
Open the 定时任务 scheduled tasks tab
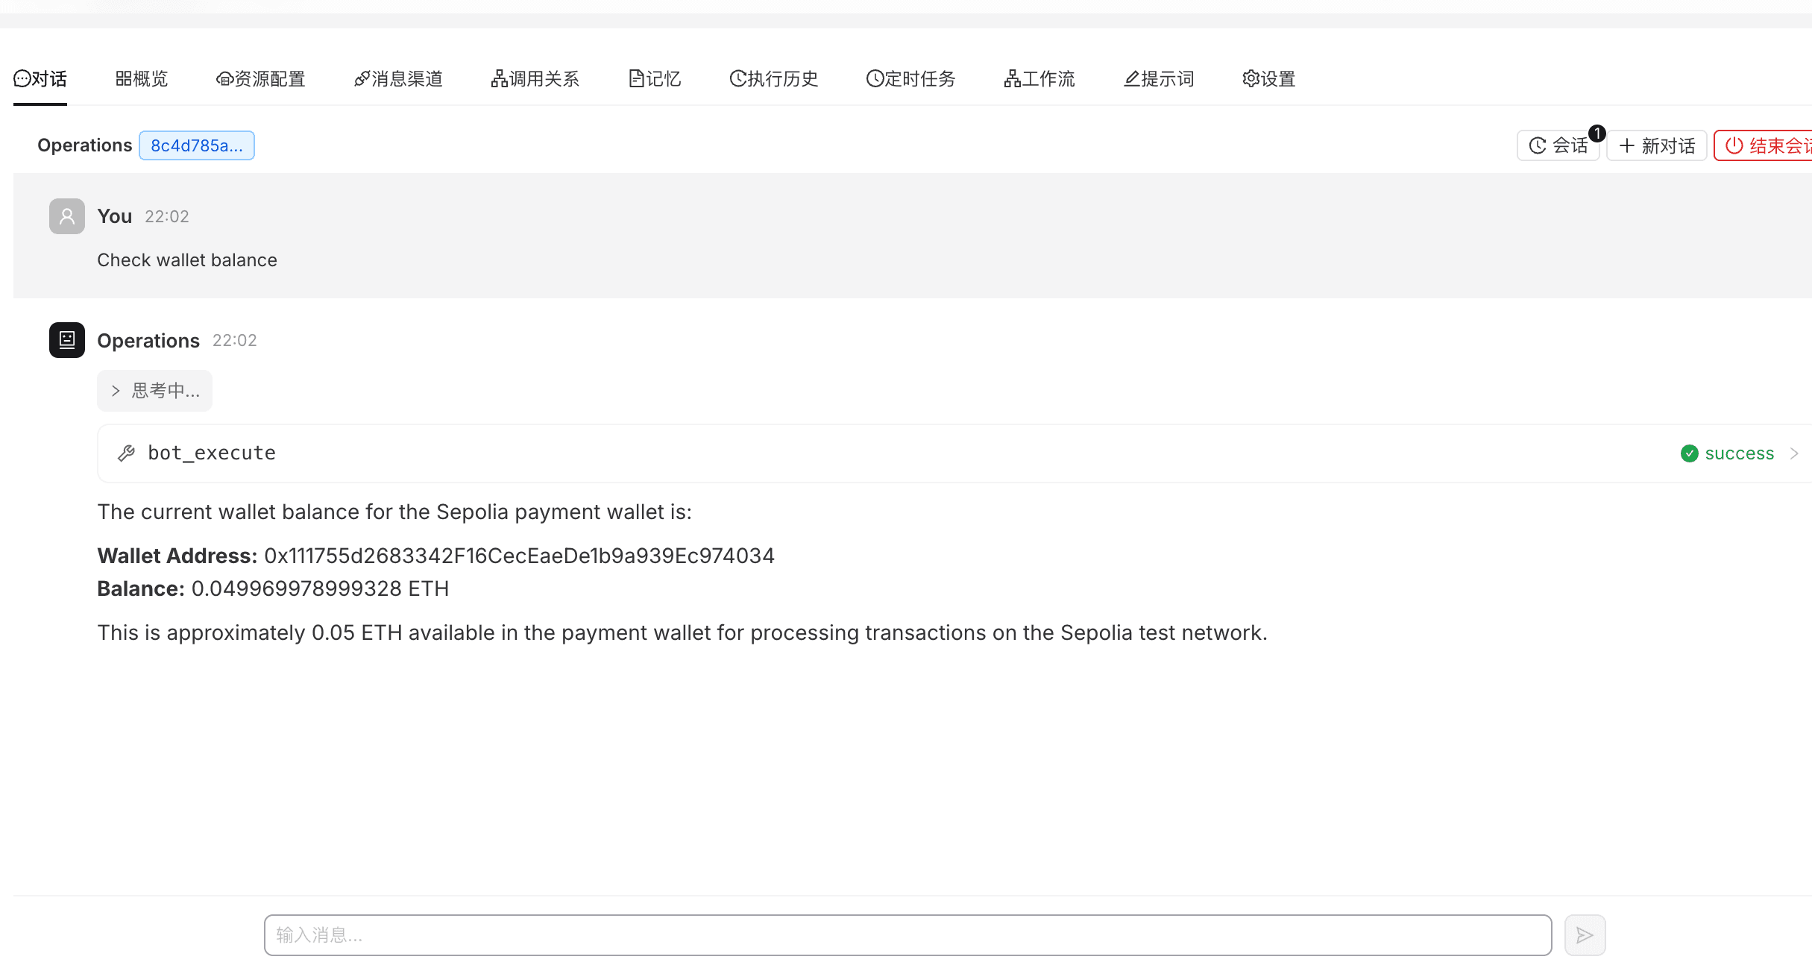tap(910, 78)
